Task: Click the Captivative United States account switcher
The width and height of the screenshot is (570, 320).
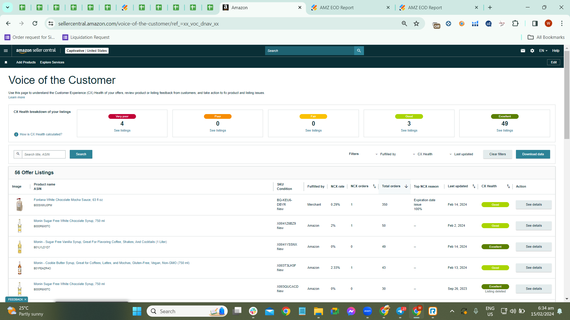Action: (x=87, y=51)
